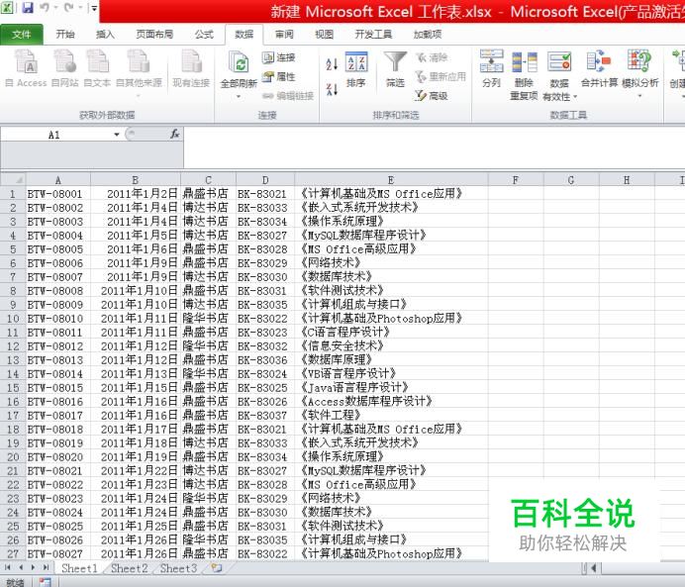Open the Name Box dropdown arrow
This screenshot has width=685, height=587.
coord(117,135)
